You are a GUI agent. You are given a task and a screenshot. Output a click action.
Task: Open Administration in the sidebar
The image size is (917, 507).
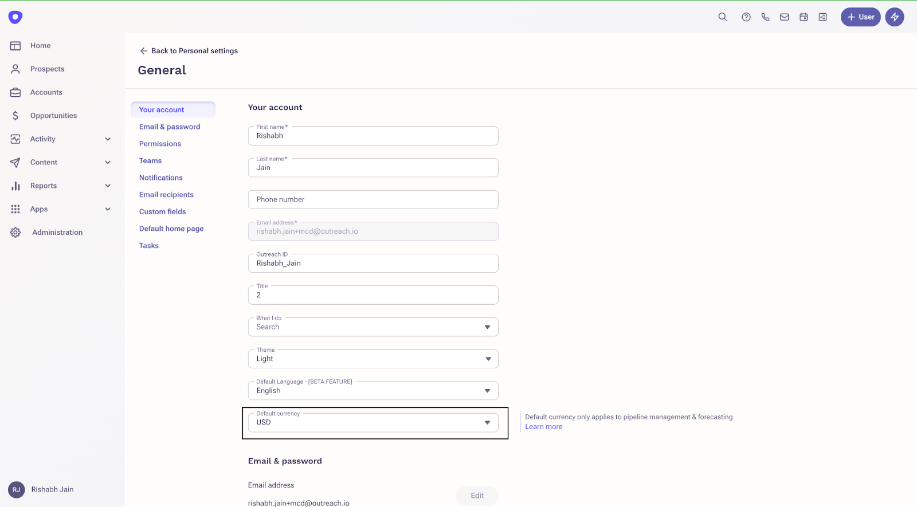57,233
